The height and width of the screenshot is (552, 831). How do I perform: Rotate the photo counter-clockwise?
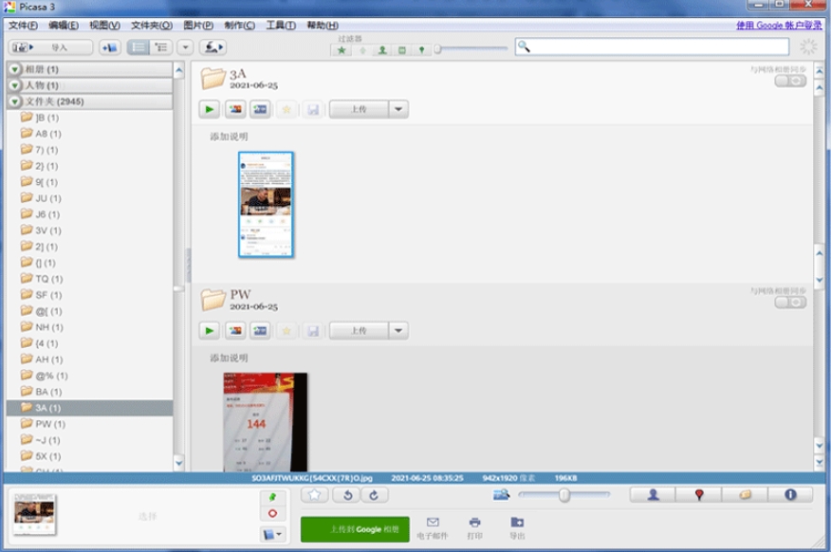(348, 495)
